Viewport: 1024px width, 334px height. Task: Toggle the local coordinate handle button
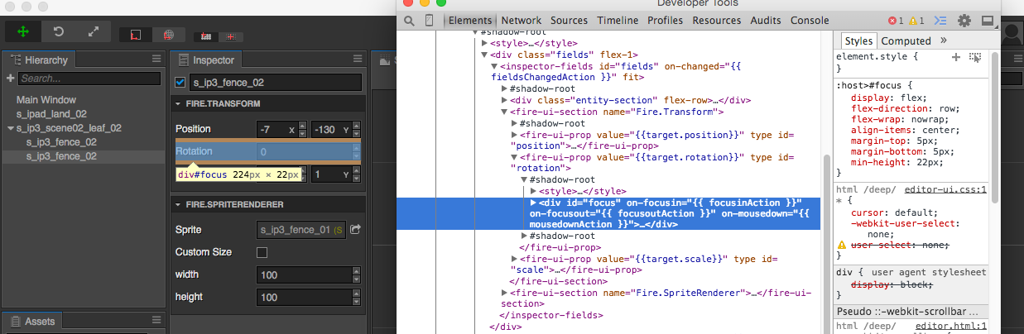136,35
